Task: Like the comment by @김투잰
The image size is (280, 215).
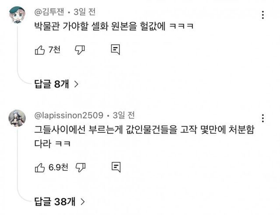Action: click(x=39, y=50)
